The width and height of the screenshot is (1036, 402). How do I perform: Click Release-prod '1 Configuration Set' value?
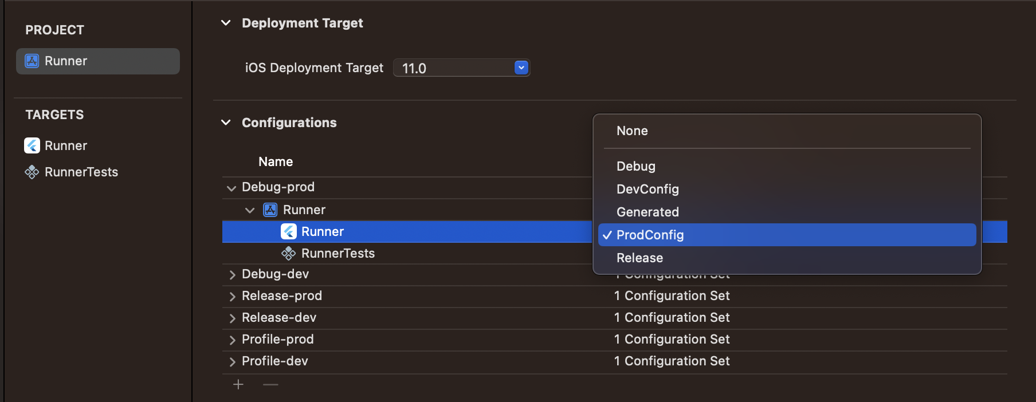(672, 295)
